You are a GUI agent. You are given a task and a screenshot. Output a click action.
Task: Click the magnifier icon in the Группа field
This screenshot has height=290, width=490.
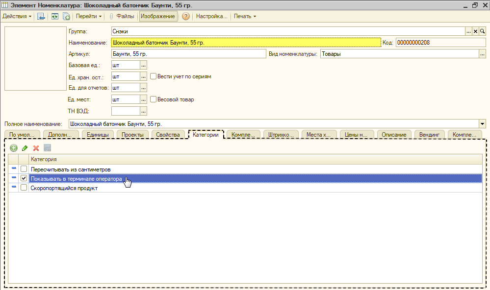483,31
